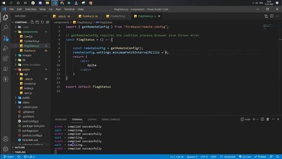Close the terminal panel

click(x=278, y=119)
